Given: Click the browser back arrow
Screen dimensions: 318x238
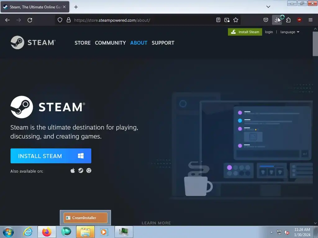Looking at the screenshot, I should point(7,20).
